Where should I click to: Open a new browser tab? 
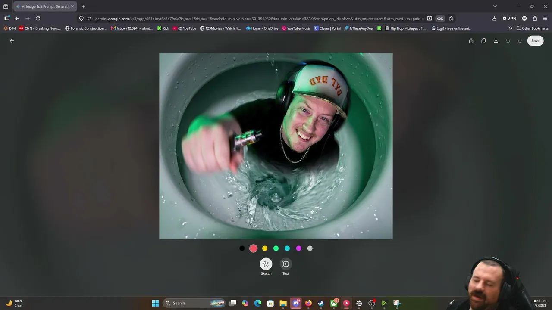tap(83, 6)
